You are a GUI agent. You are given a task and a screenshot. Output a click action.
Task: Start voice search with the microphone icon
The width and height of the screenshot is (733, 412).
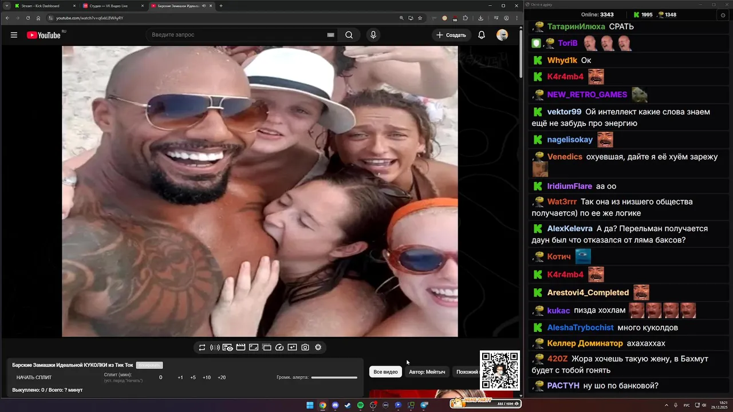tap(373, 35)
